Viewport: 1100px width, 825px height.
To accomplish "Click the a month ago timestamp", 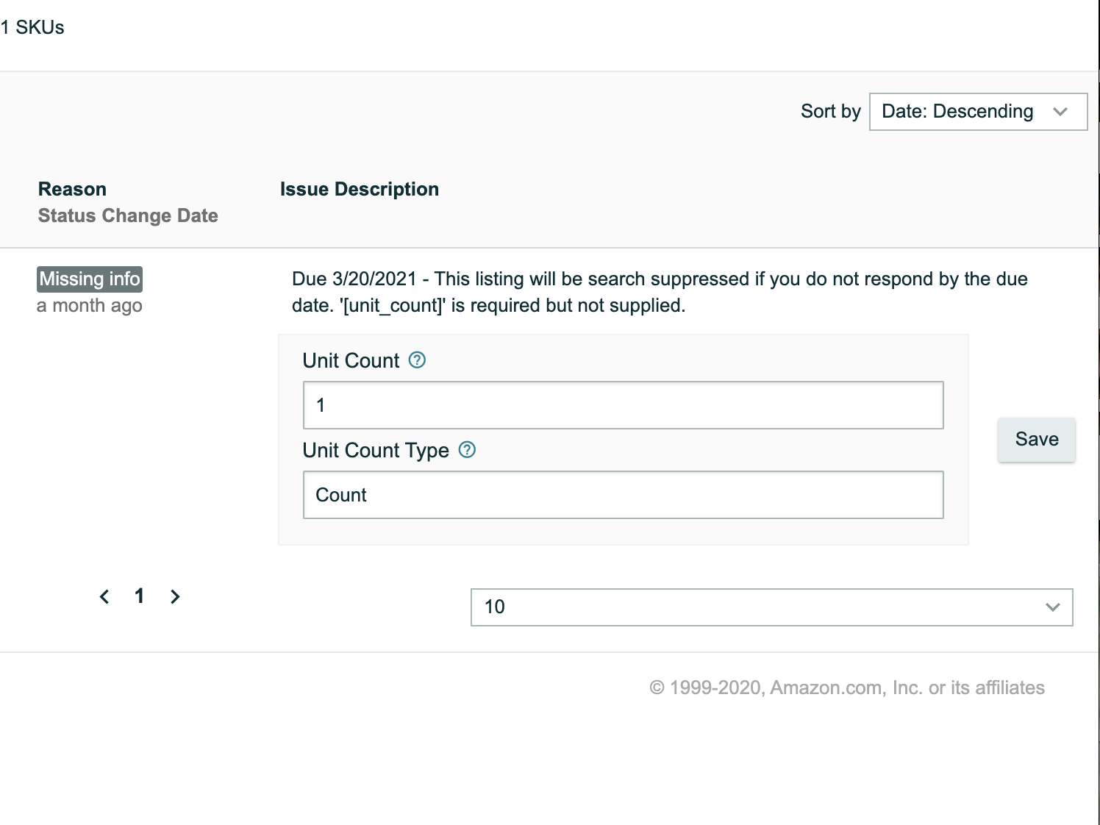I will (90, 305).
